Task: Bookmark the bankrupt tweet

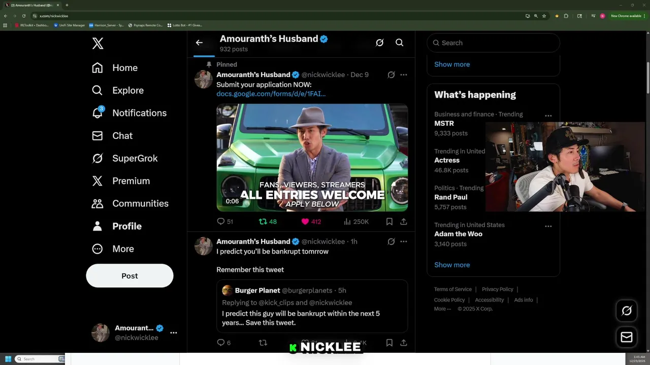Action: [389, 343]
